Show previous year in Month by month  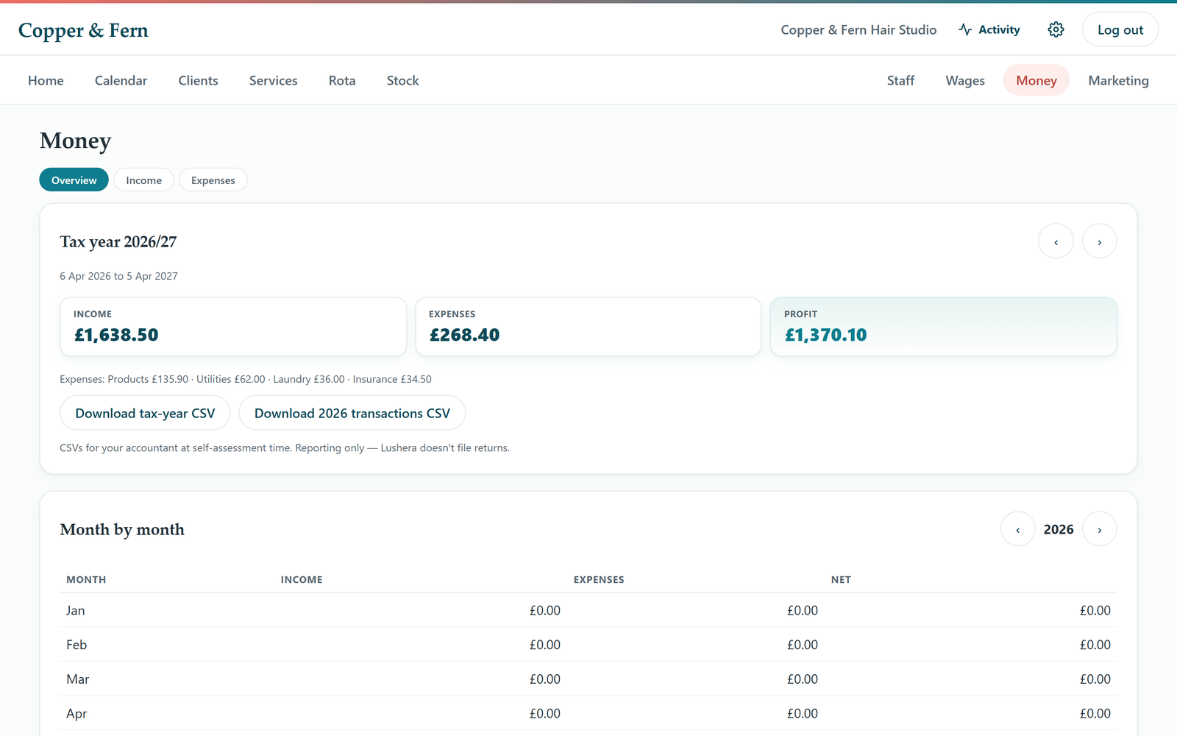[1018, 529]
